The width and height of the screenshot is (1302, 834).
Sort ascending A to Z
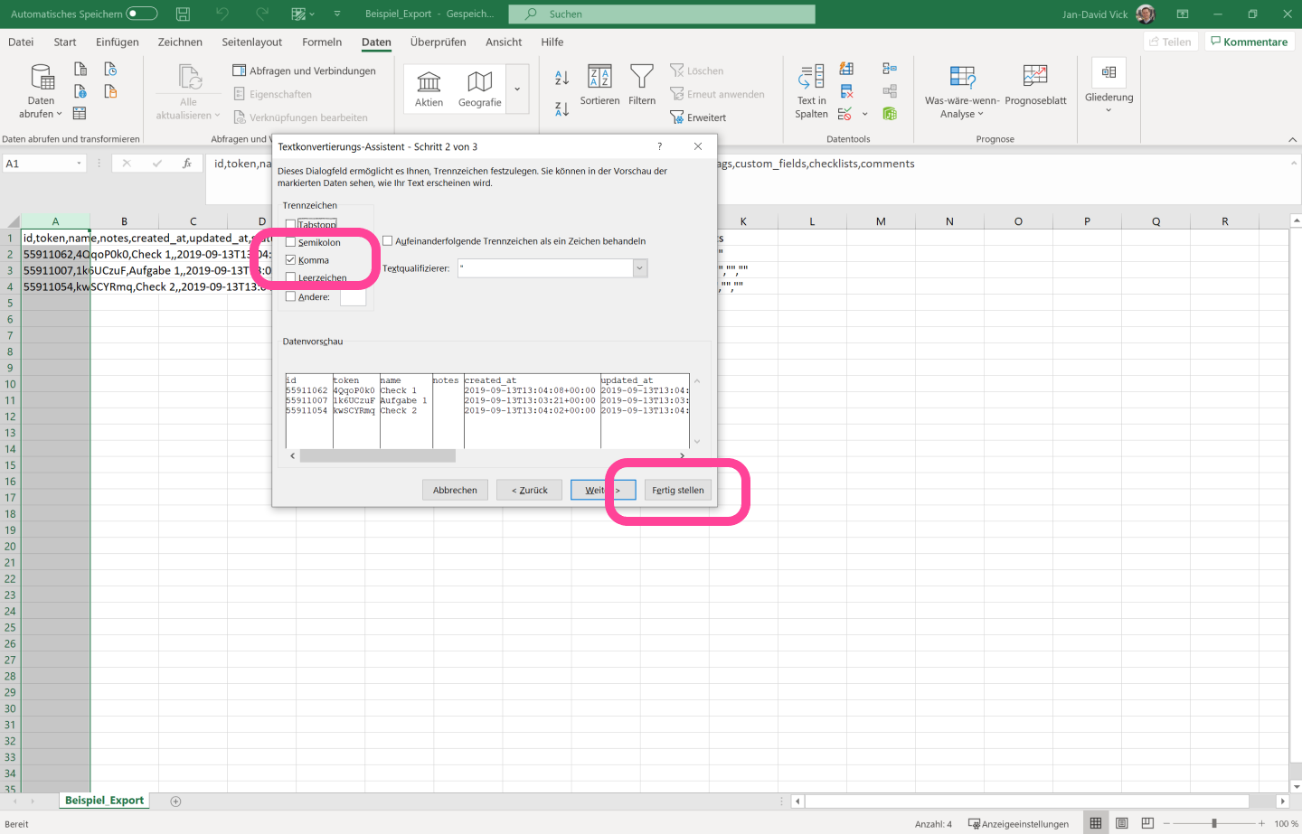pos(561,78)
